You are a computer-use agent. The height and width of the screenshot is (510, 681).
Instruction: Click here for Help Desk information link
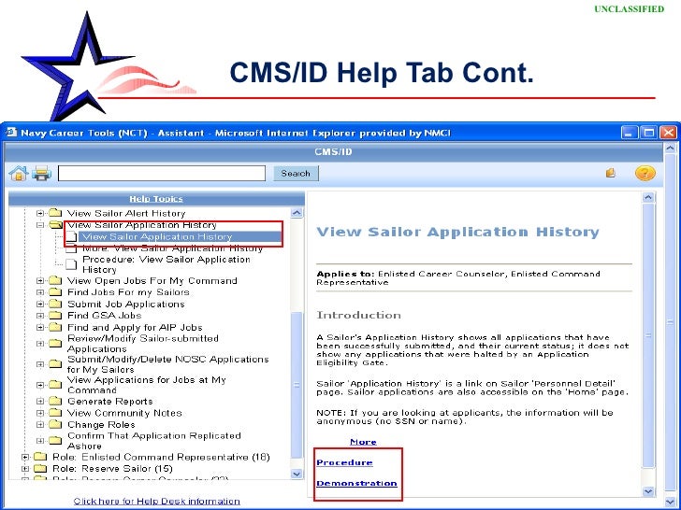(157, 502)
